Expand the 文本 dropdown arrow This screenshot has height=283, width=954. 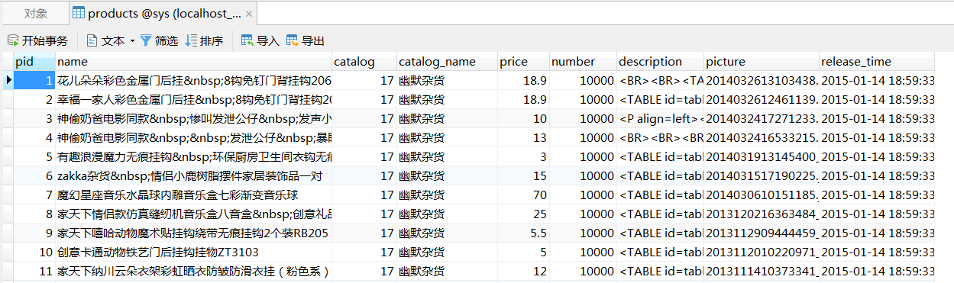(x=132, y=41)
